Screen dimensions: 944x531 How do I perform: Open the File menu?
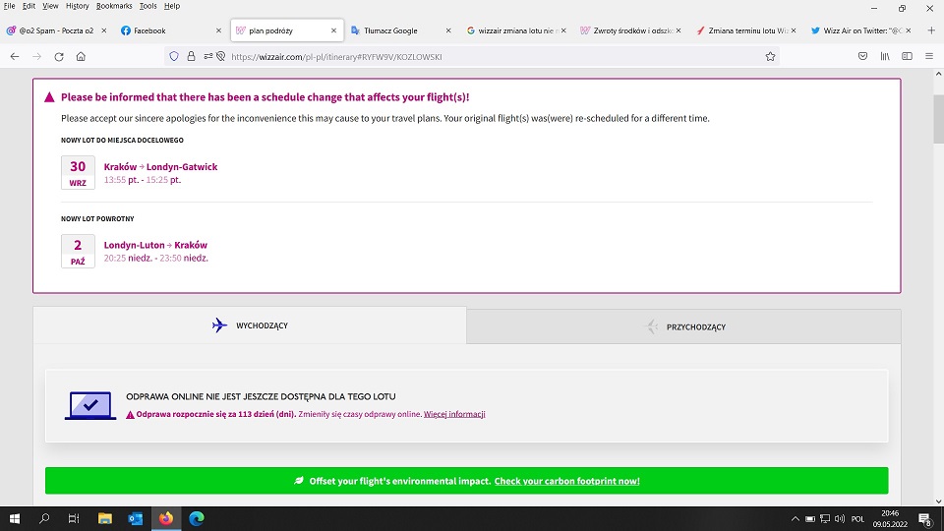9,6
